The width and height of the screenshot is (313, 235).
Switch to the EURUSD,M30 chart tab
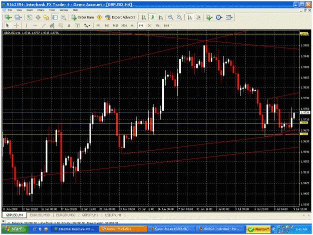click(x=40, y=215)
